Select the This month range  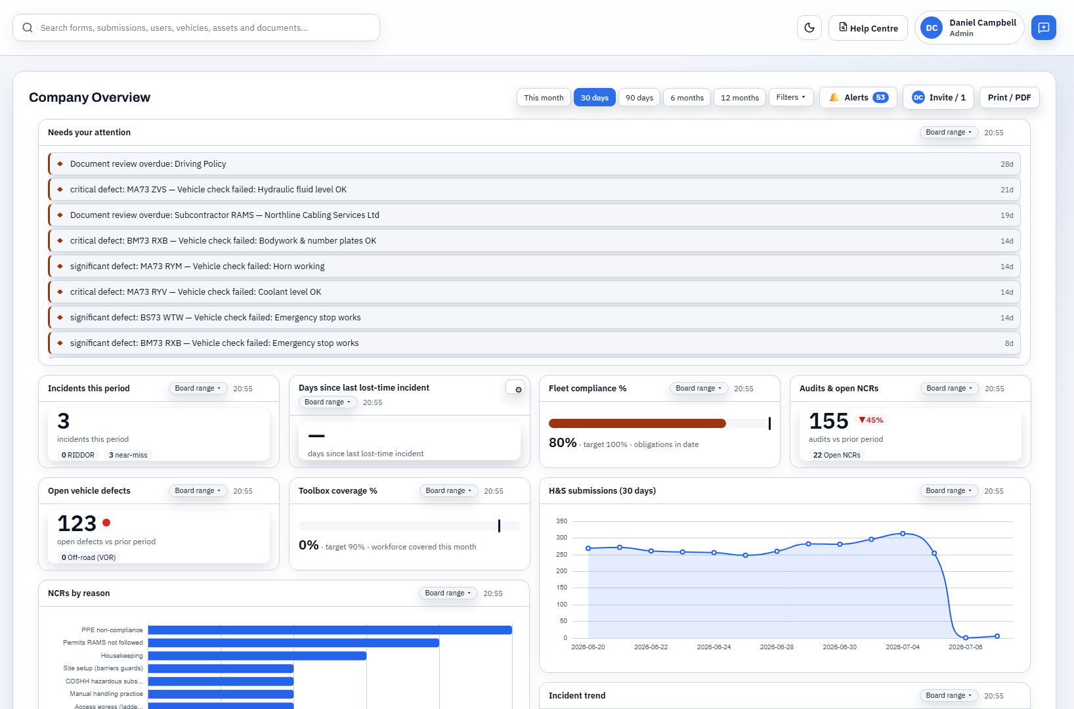point(544,97)
